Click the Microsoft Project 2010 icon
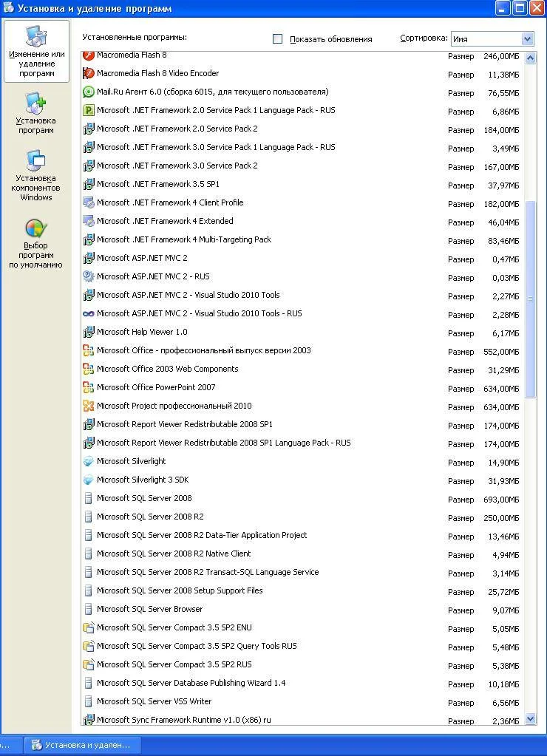Viewport: 547px width, 756px height. [89, 406]
